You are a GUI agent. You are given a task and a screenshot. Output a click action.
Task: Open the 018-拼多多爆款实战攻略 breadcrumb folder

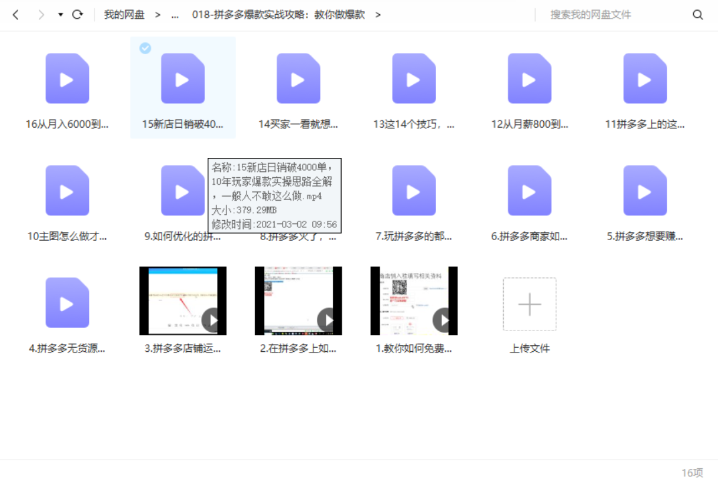coord(279,15)
